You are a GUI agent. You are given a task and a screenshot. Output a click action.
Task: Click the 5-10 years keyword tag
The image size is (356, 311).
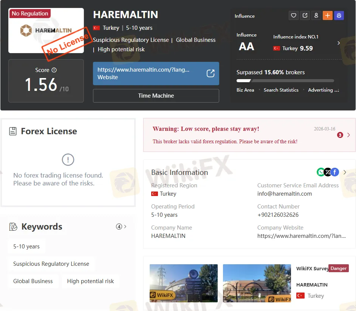[26, 246]
